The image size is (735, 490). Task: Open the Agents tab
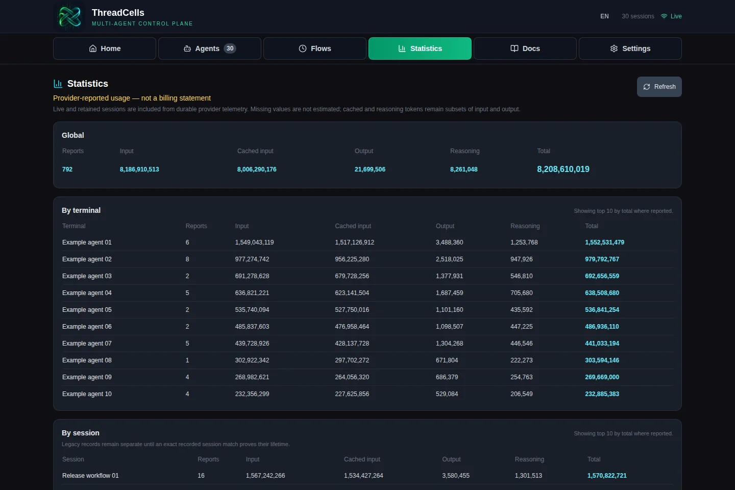(x=210, y=48)
